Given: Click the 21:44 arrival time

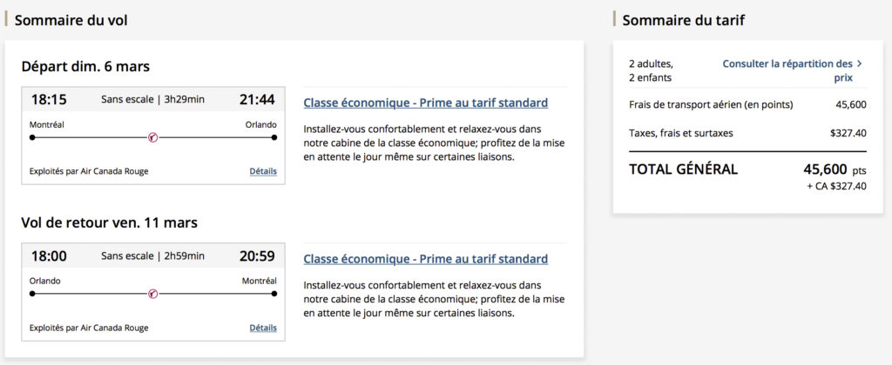Looking at the screenshot, I should (x=257, y=99).
